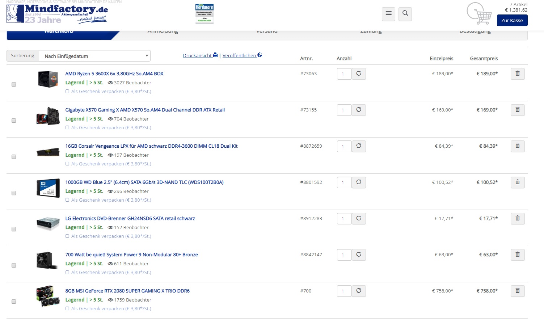Click the WD Blue SSD product thumbnail
This screenshot has width=544, height=320.
tap(48, 188)
